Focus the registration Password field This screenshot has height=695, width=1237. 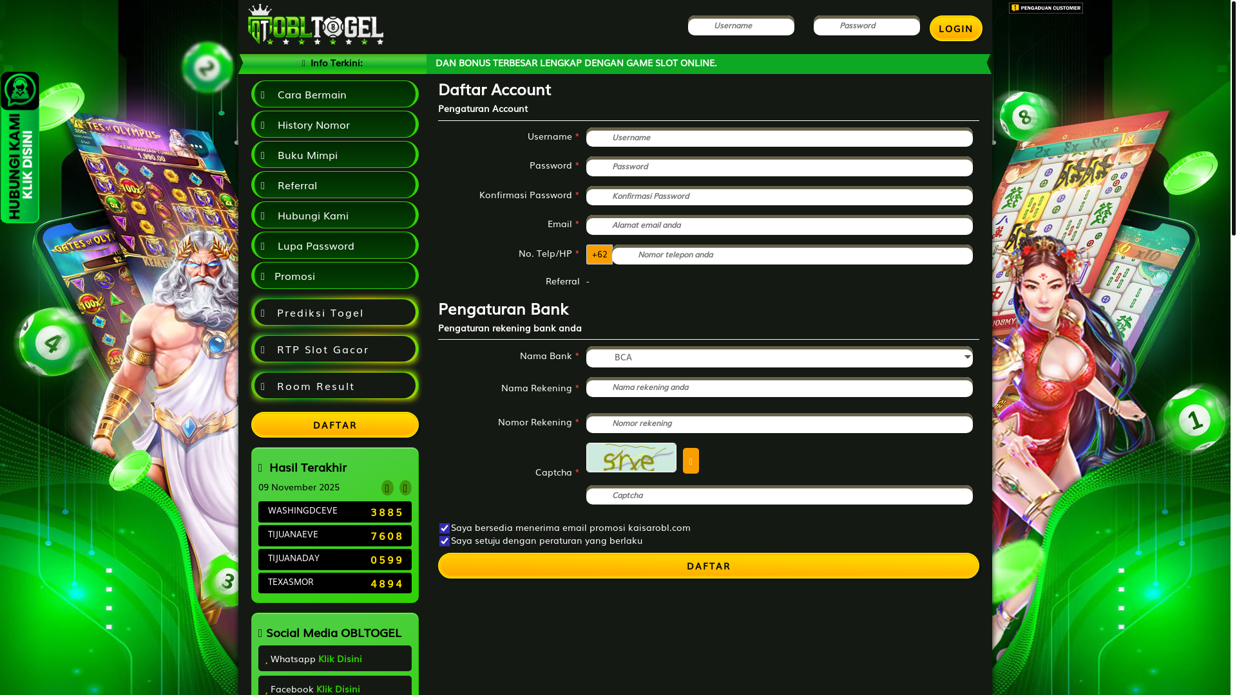pos(780,166)
